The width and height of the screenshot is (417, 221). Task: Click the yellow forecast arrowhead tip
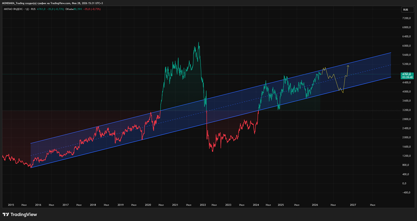tap(348, 66)
